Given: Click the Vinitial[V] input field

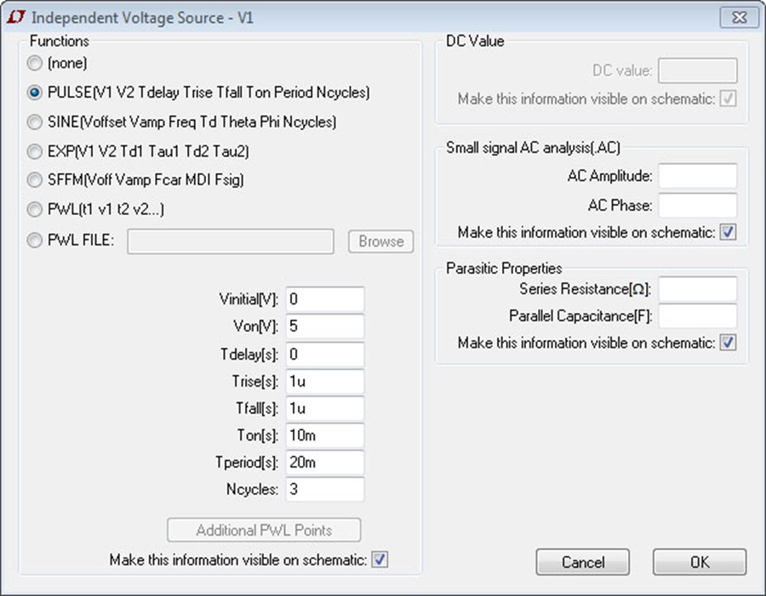Looking at the screenshot, I should coord(325,298).
